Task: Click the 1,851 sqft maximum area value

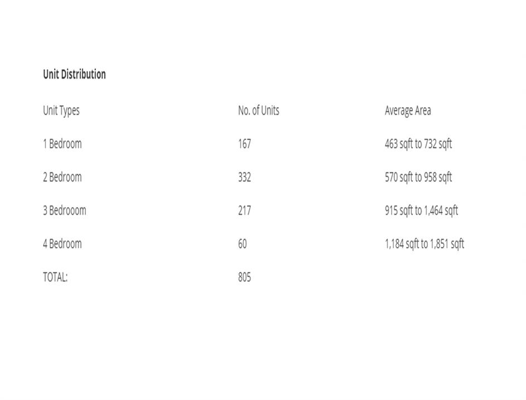Action: [447, 244]
